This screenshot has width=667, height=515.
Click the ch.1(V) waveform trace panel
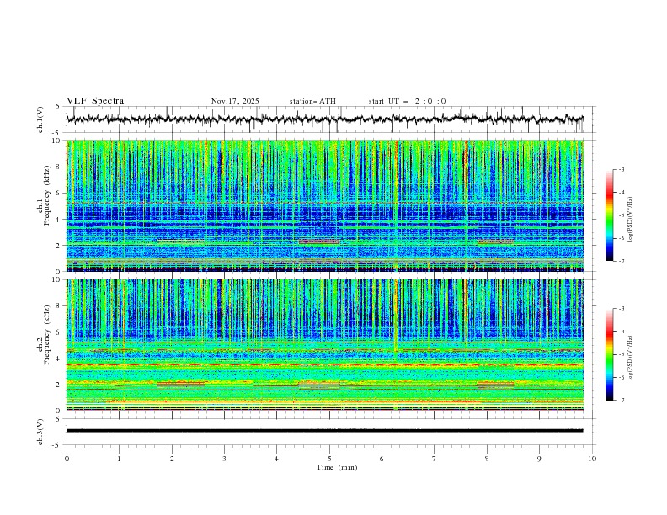tap(328, 119)
